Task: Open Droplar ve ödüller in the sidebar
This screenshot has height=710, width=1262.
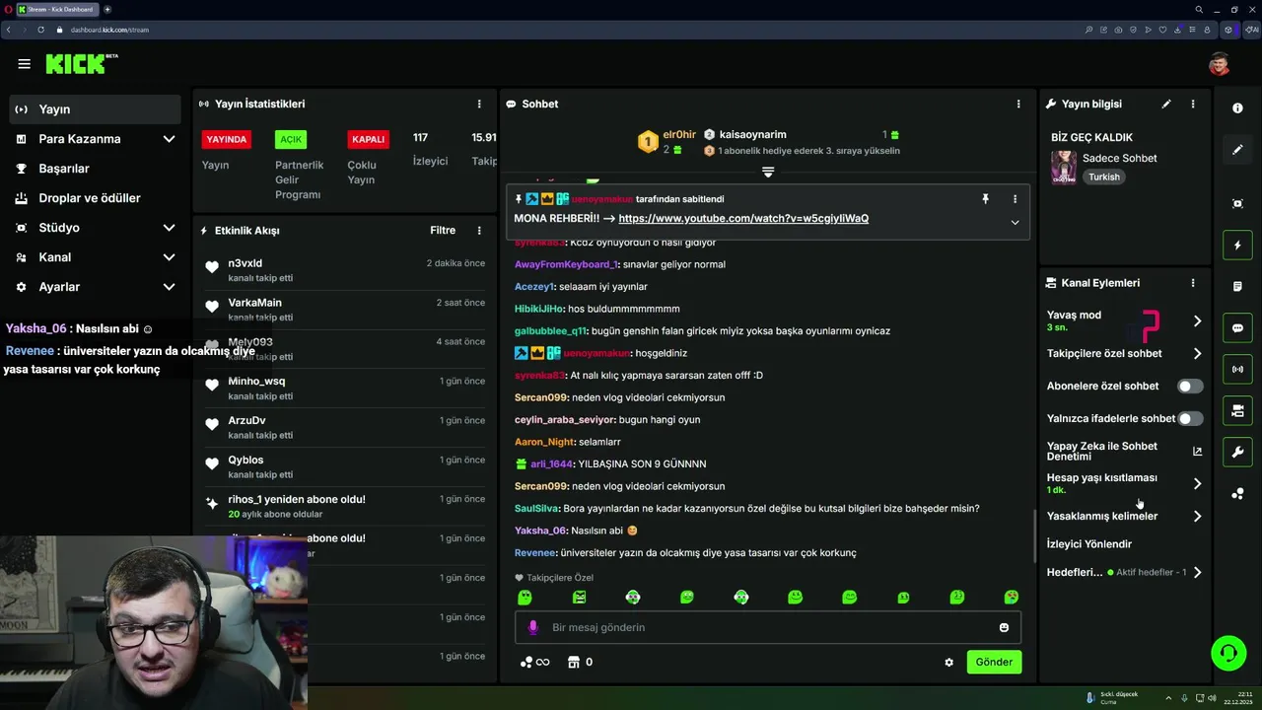Action: 95,198
